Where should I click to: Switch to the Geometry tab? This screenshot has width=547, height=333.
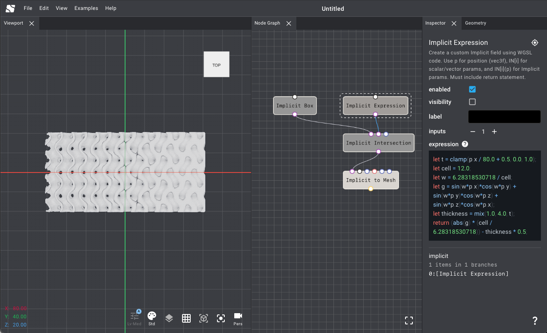click(475, 23)
